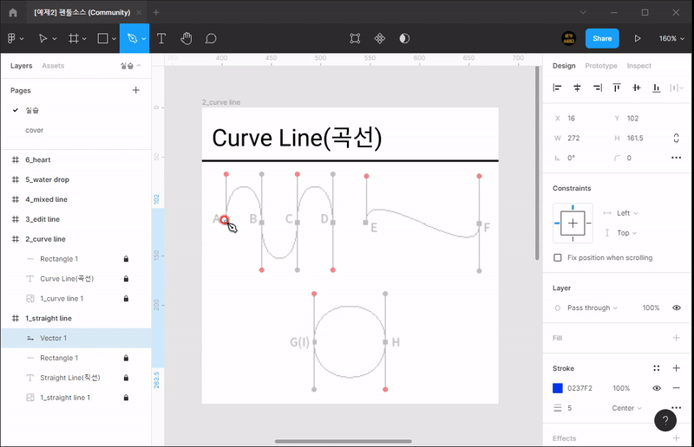
Task: Toggle stroke visibility eye icon
Action: click(657, 388)
